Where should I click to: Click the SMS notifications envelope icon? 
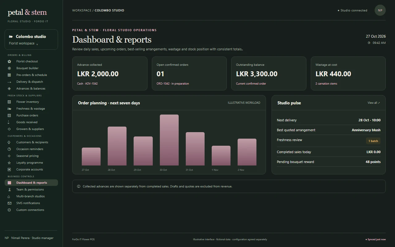coord(9,203)
